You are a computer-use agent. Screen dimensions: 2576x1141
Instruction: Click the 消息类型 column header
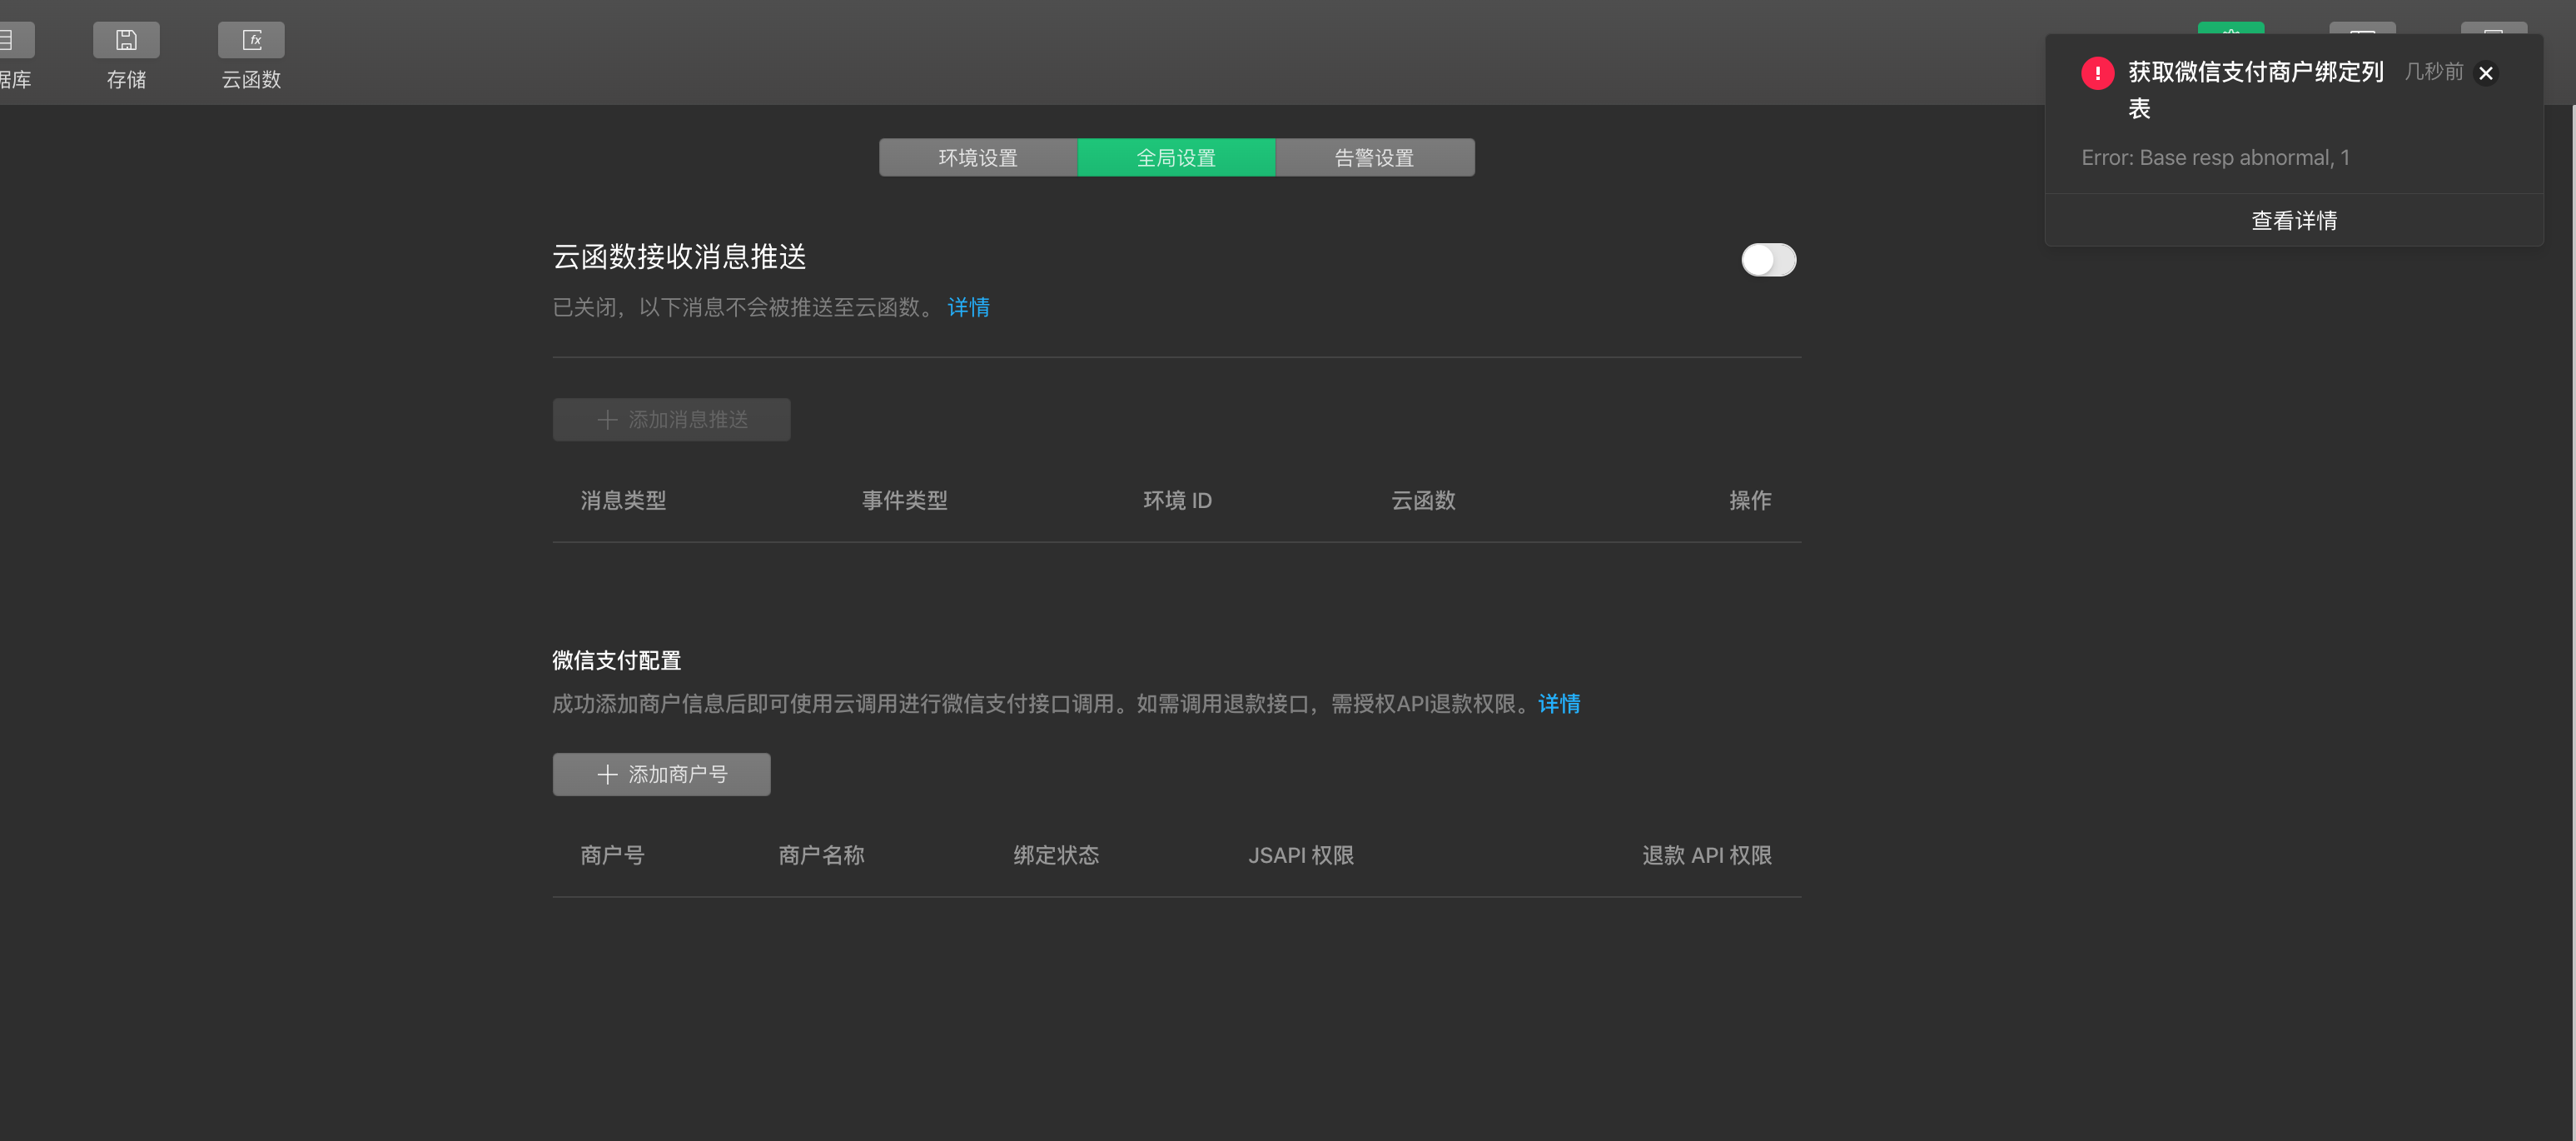tap(623, 500)
